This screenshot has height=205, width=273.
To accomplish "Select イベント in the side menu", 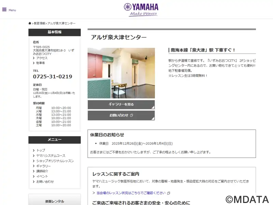I will tap(42, 176).
